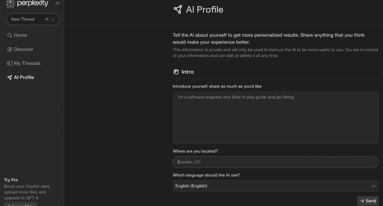Screen dimensions: 383x206
Task: Select AI Profile in the sidebar
Action: tap(24, 77)
